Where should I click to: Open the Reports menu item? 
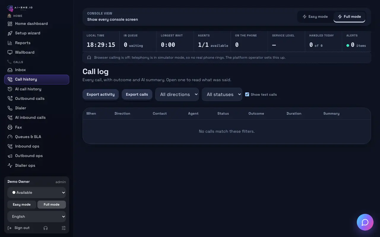37,43
